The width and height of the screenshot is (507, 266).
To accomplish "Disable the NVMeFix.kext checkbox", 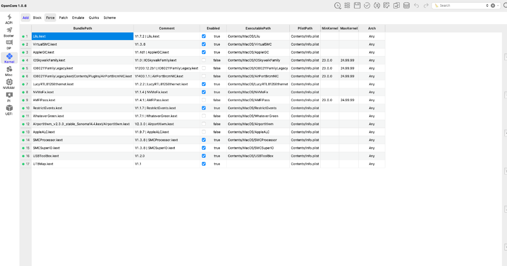I will (x=204, y=92).
